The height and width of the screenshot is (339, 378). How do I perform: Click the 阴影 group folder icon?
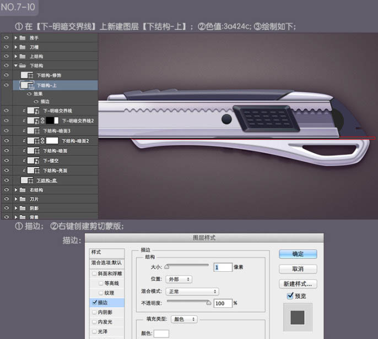point(23,208)
